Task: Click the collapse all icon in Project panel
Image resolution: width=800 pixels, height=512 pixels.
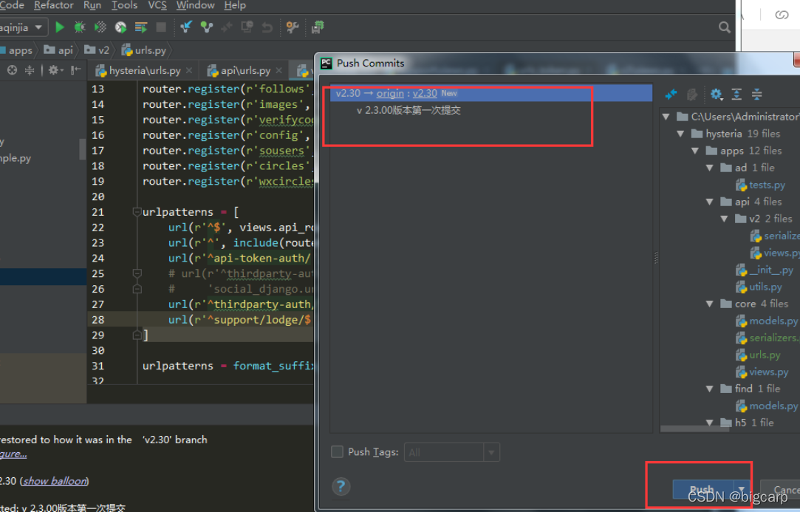Action: pos(30,70)
